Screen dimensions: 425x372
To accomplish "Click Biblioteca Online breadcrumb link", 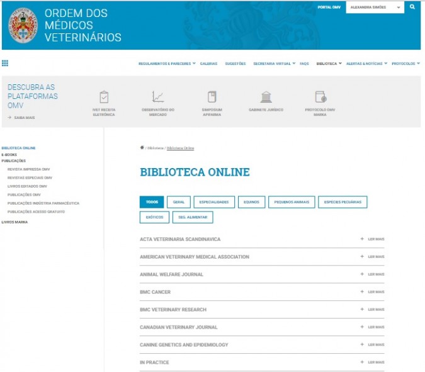I will tap(180, 148).
